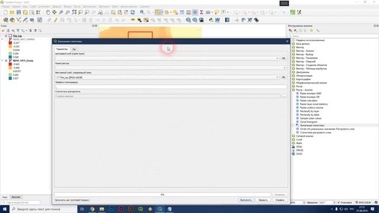Select Zonal histogram in the toolbox
Image resolution: width=379 pixels, height=213 pixels.
309,122
